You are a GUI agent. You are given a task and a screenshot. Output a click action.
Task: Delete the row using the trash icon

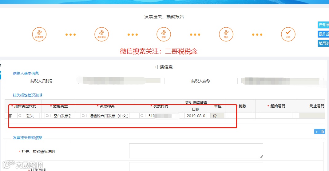click(x=10, y=116)
